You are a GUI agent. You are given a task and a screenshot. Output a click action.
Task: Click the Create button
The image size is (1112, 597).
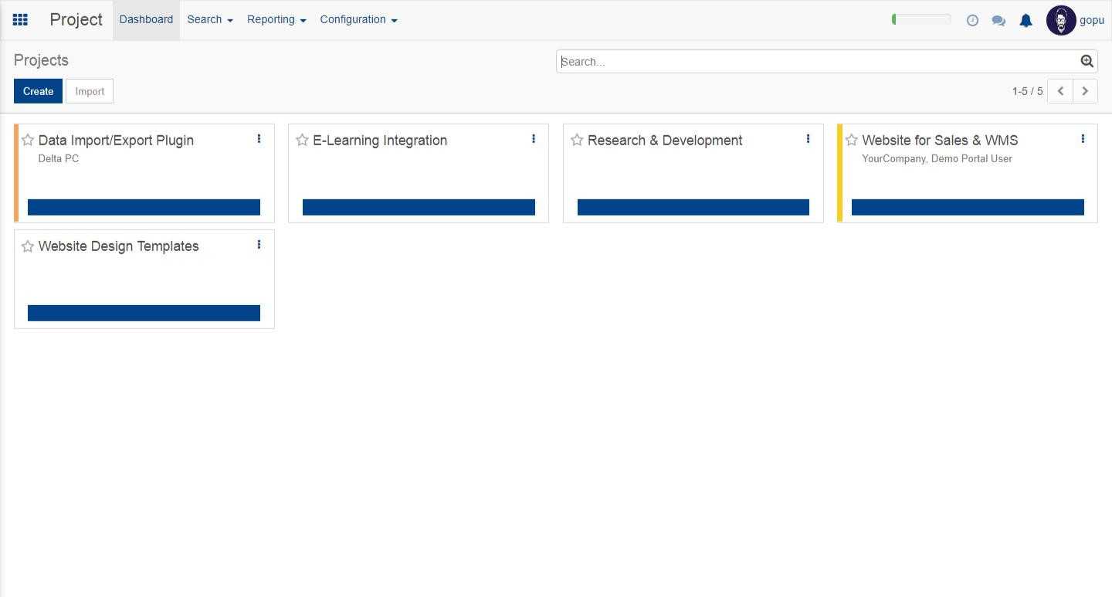[38, 91]
